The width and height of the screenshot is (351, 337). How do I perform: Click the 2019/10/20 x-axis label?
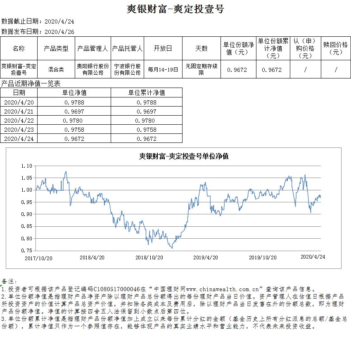(263, 258)
